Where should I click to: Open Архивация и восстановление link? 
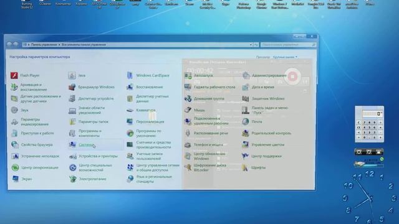coord(34,87)
